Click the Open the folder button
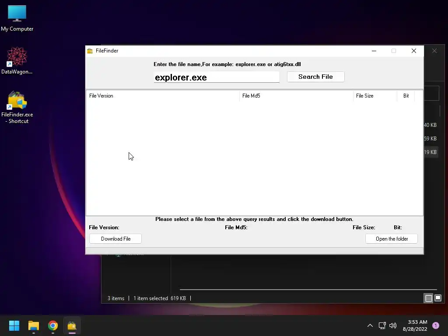Screen dimensions: 448x336 (392, 239)
